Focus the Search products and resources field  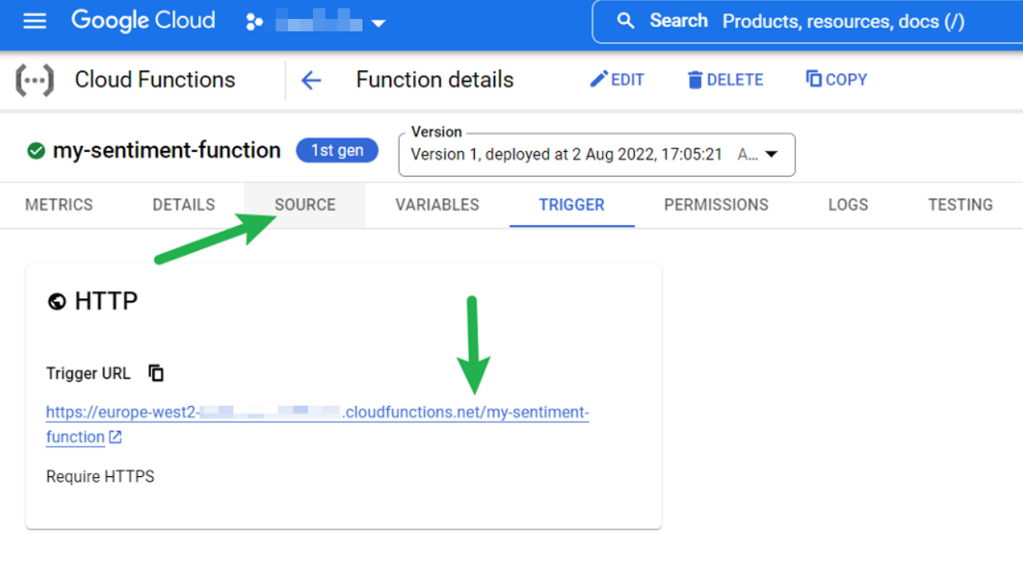pos(842,21)
